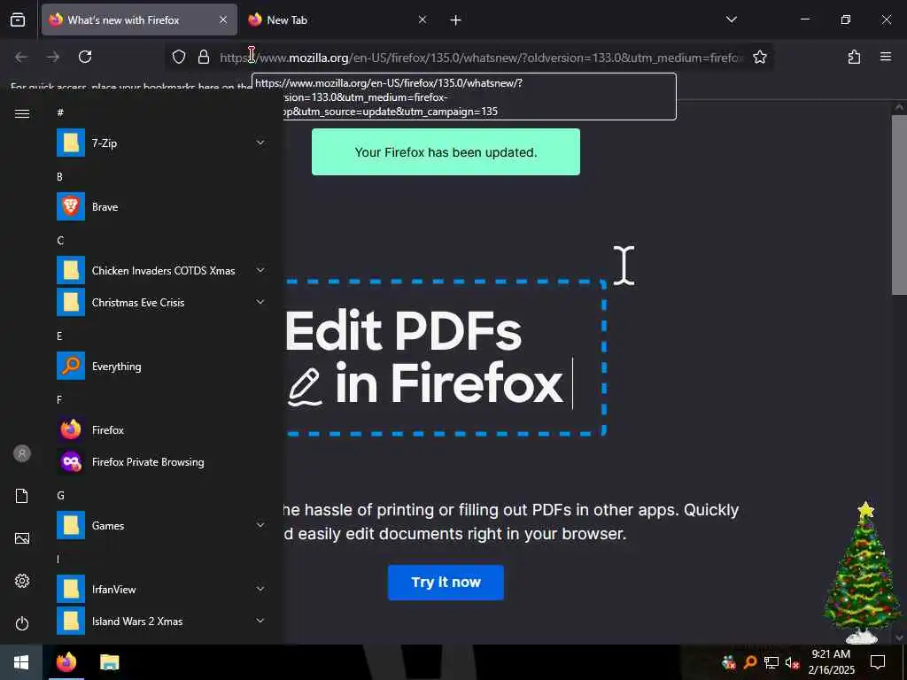Close the What's new with Firefox tab
Screen dimensions: 907x680
(223, 19)
